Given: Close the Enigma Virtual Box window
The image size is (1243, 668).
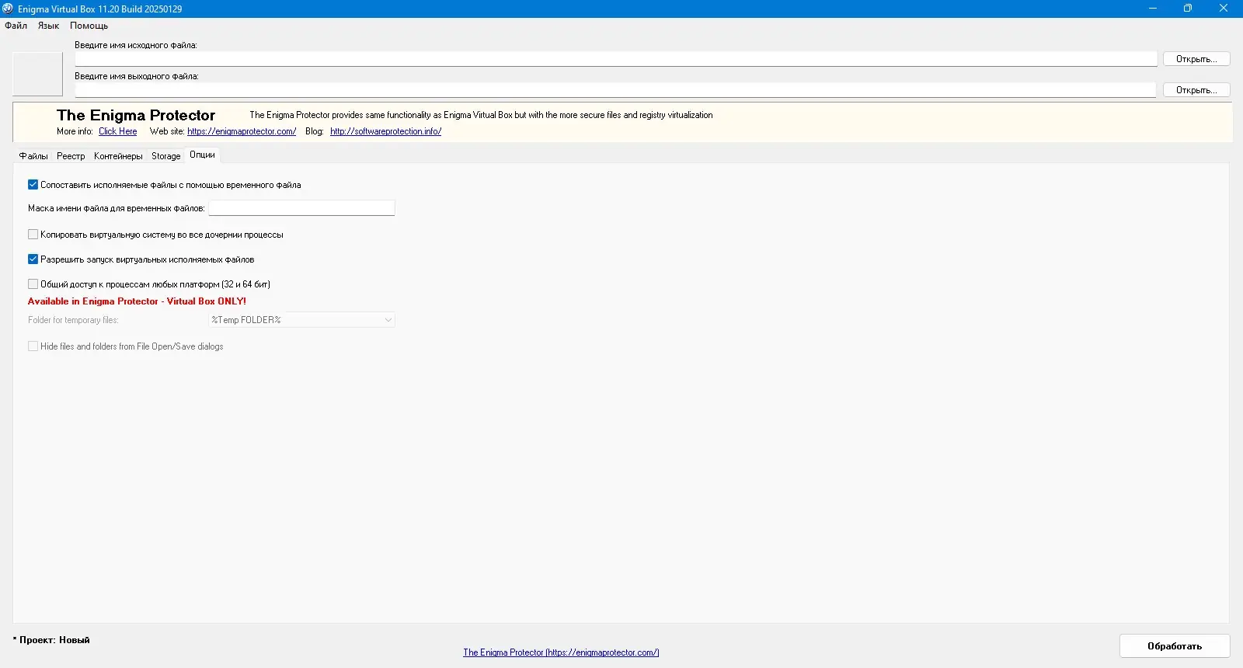Looking at the screenshot, I should (x=1224, y=9).
